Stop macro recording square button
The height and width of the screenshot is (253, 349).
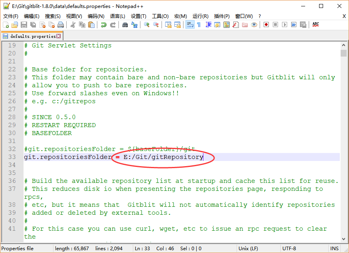(x=275, y=25)
